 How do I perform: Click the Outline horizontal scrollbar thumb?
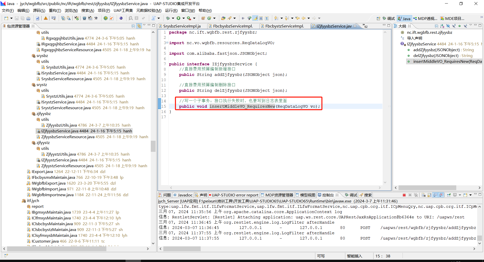pos(427,188)
